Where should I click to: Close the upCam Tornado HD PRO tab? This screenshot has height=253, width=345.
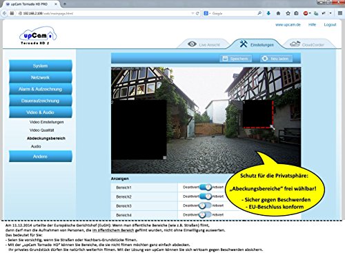(x=56, y=4)
